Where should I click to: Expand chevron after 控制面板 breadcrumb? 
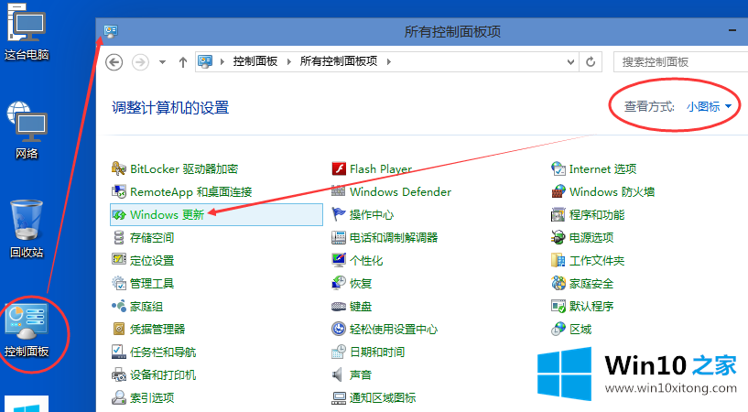click(x=288, y=62)
